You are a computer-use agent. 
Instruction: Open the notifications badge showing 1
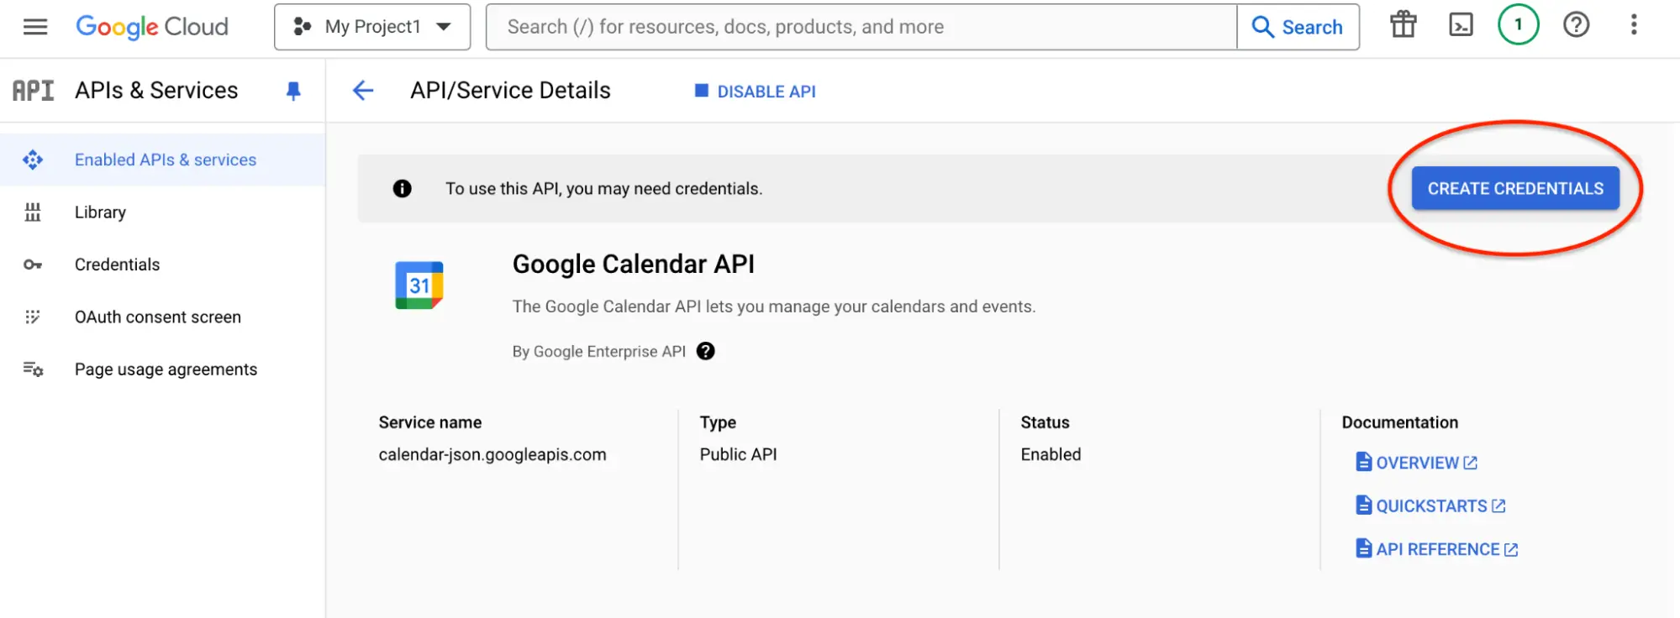pyautogui.click(x=1519, y=24)
